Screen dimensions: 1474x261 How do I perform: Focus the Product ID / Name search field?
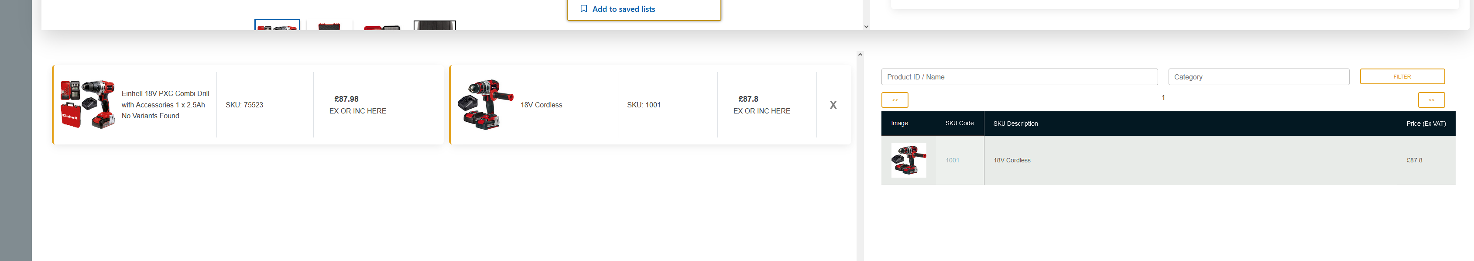(x=1018, y=77)
